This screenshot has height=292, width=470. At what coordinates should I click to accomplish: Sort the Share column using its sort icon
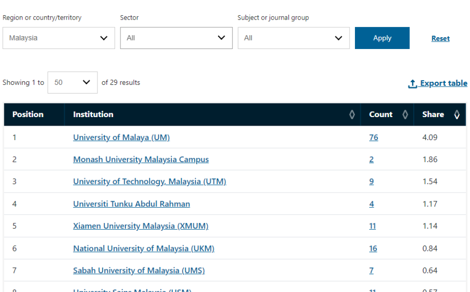pyautogui.click(x=457, y=114)
